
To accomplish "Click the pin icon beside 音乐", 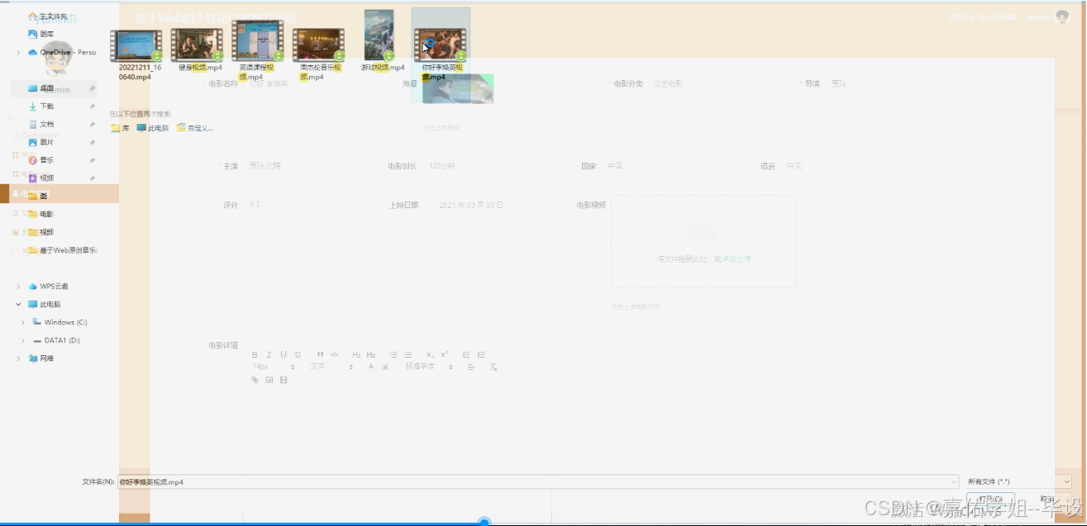I will (x=92, y=160).
